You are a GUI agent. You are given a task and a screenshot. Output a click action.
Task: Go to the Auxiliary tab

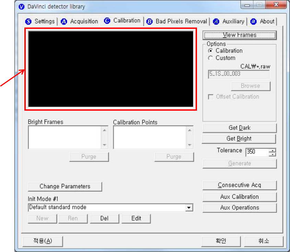229,22
